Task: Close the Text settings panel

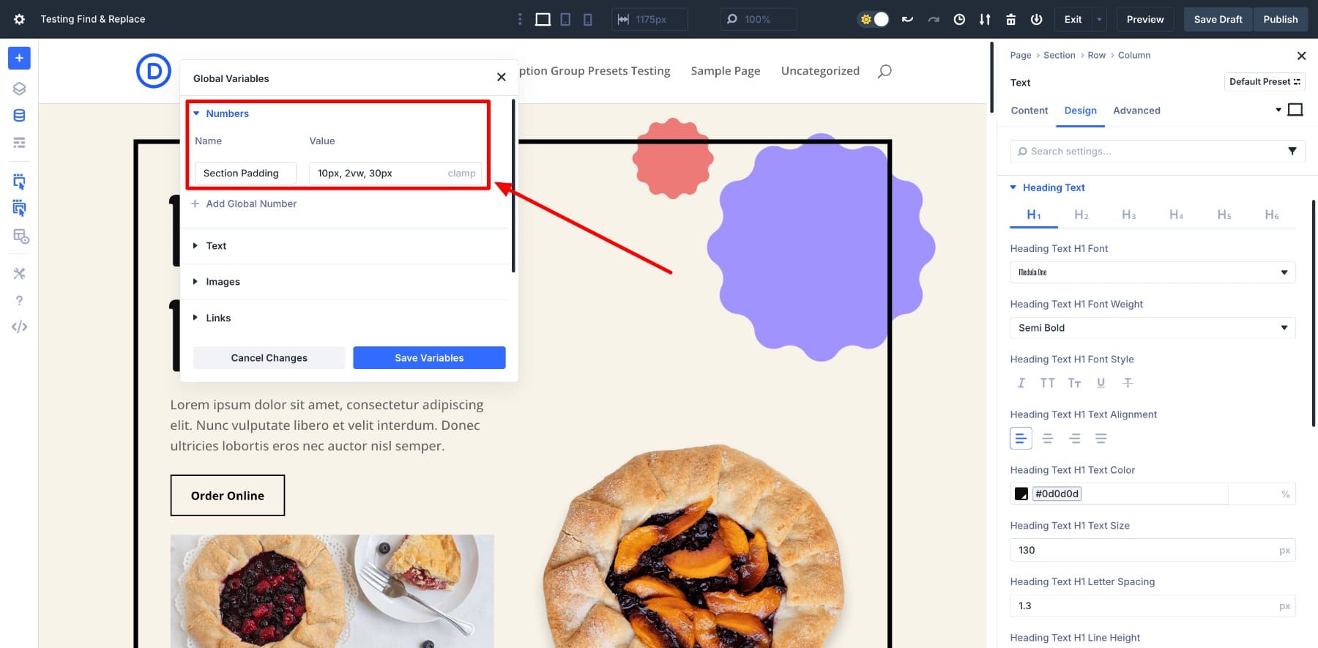Action: pyautogui.click(x=1301, y=56)
